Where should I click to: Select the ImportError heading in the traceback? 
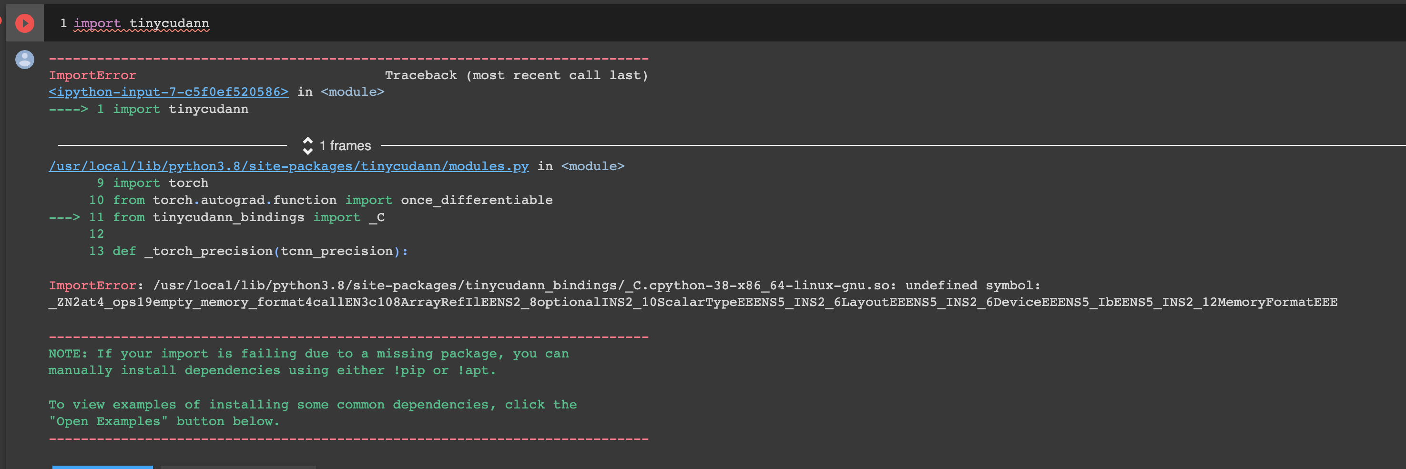92,75
